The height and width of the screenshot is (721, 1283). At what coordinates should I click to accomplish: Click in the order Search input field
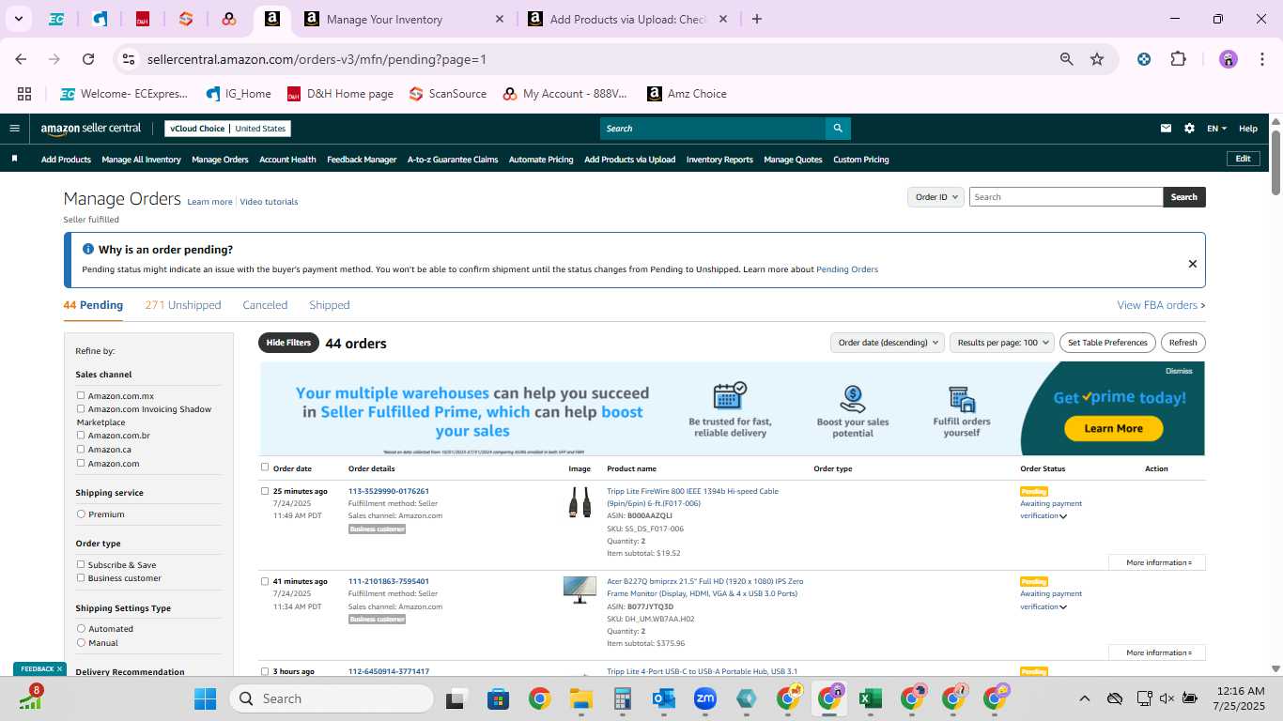(1066, 197)
